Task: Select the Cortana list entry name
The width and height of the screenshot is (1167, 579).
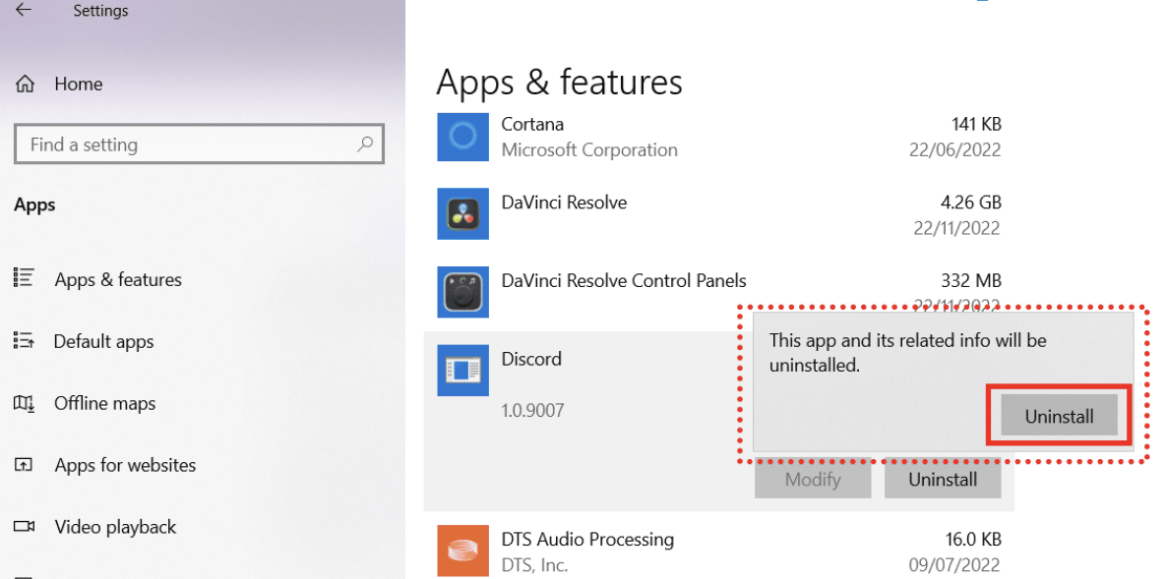Action: coord(533,124)
